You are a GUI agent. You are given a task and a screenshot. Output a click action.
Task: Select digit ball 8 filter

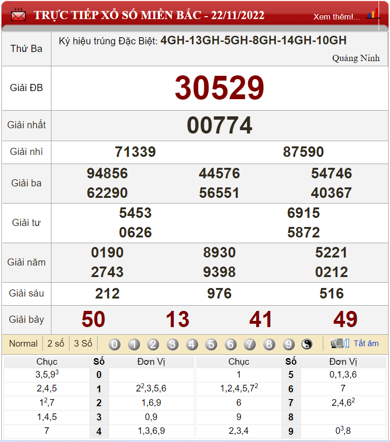coord(269,344)
